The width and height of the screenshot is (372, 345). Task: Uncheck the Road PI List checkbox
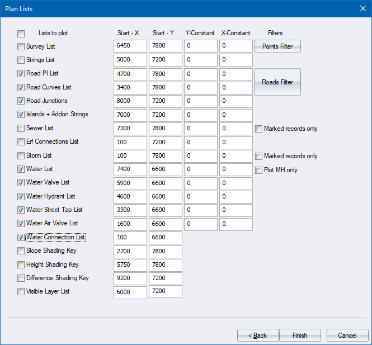[x=21, y=74]
